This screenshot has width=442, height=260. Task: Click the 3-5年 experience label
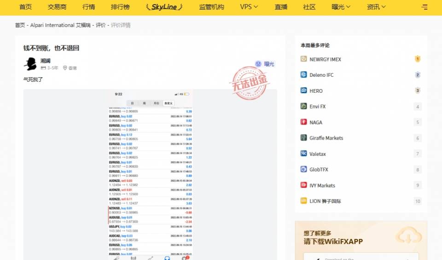tap(49, 68)
